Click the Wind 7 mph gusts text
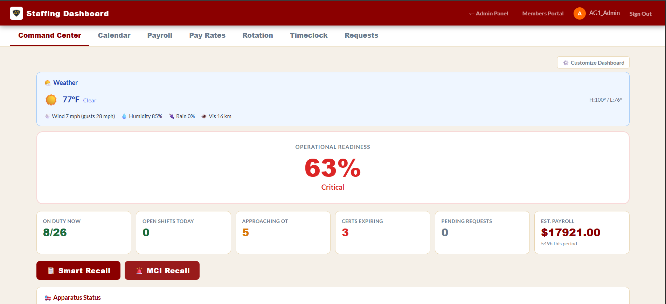The width and height of the screenshot is (666, 304). click(83, 116)
